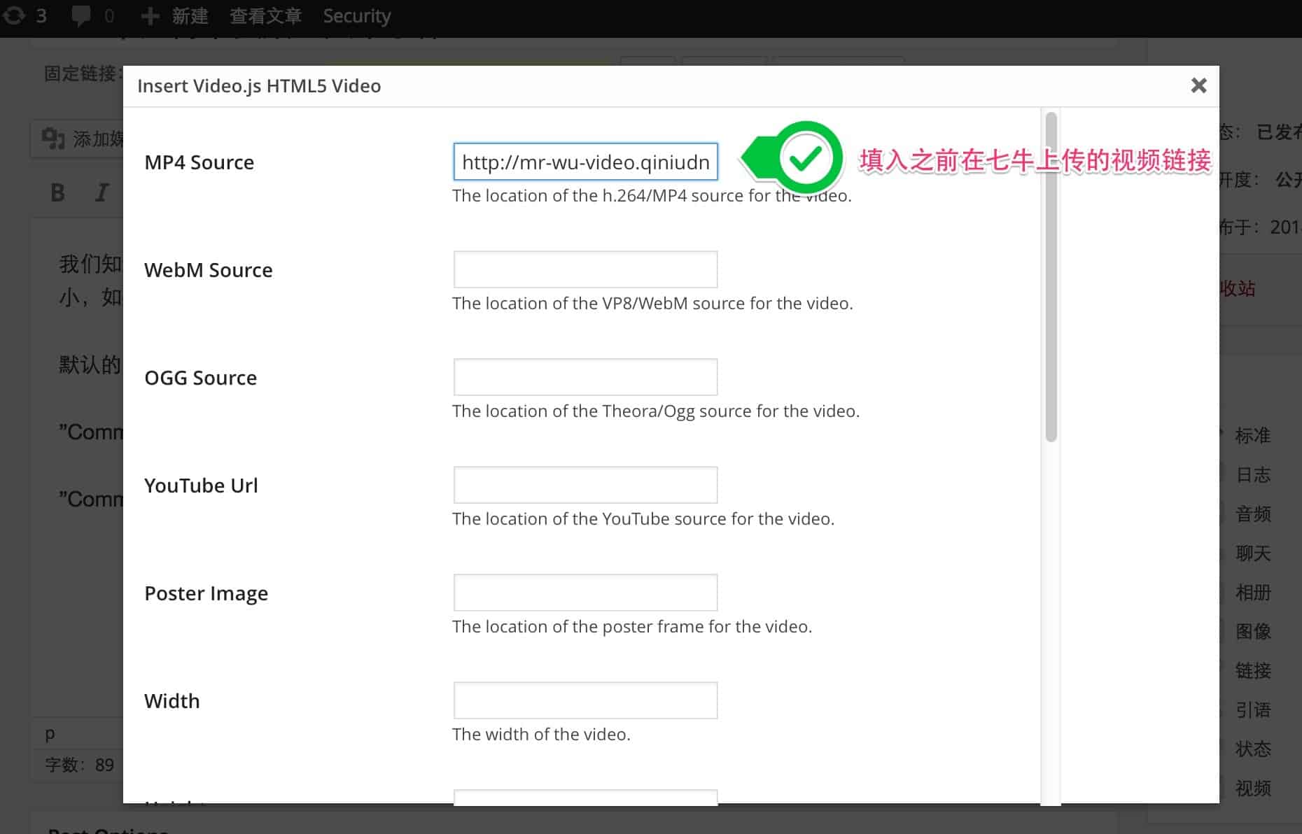This screenshot has height=834, width=1302.
Task: Click the Italic button in editor toolbar
Action: pos(102,192)
